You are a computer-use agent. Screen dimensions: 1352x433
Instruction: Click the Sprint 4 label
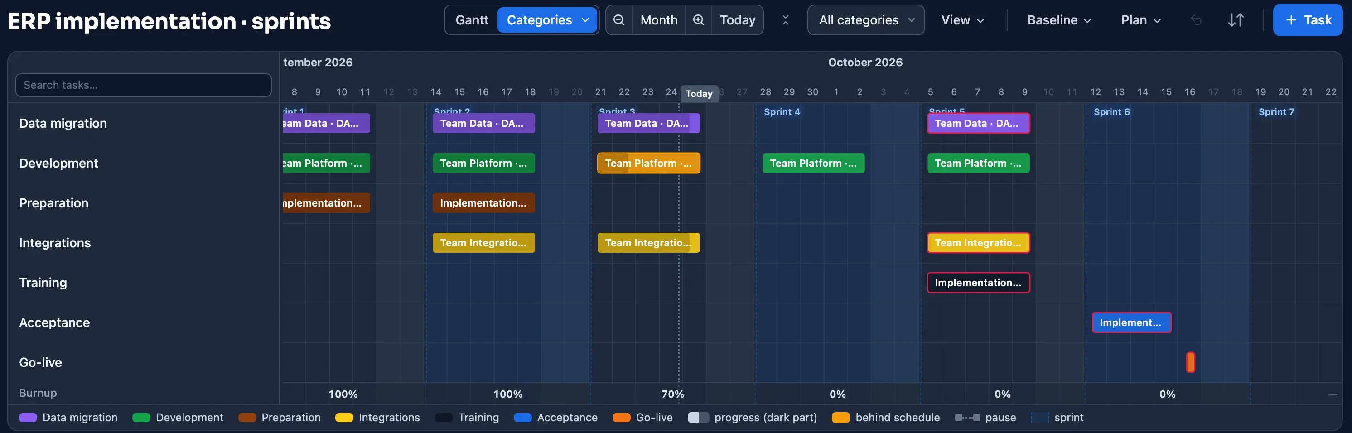[x=782, y=112]
